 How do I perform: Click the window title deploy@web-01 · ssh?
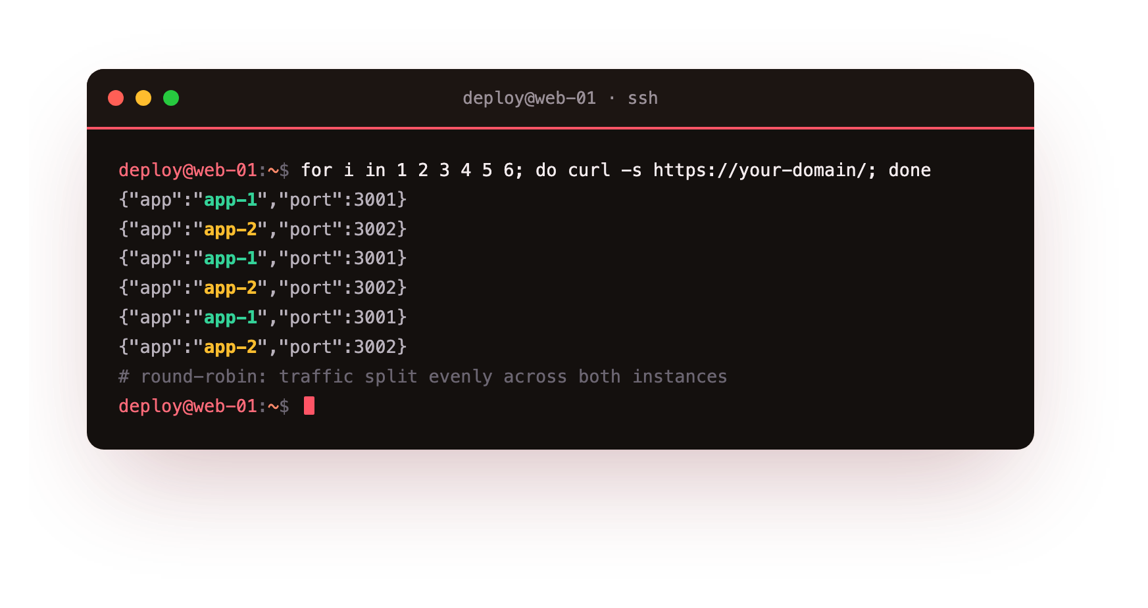[x=560, y=98]
